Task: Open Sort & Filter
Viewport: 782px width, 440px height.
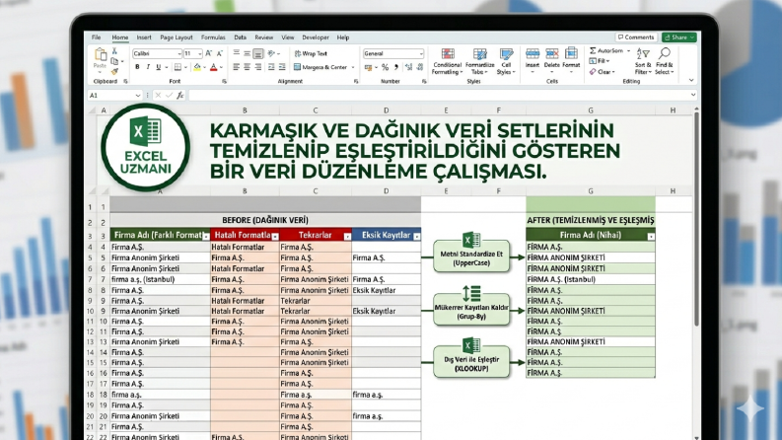Action: click(x=643, y=61)
